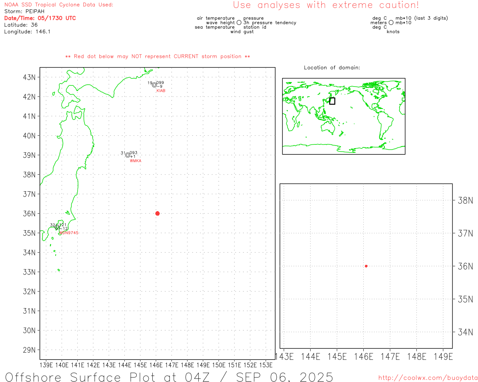Click the KIAB station circle marker
The height and width of the screenshot is (382, 478).
pyautogui.click(x=154, y=85)
